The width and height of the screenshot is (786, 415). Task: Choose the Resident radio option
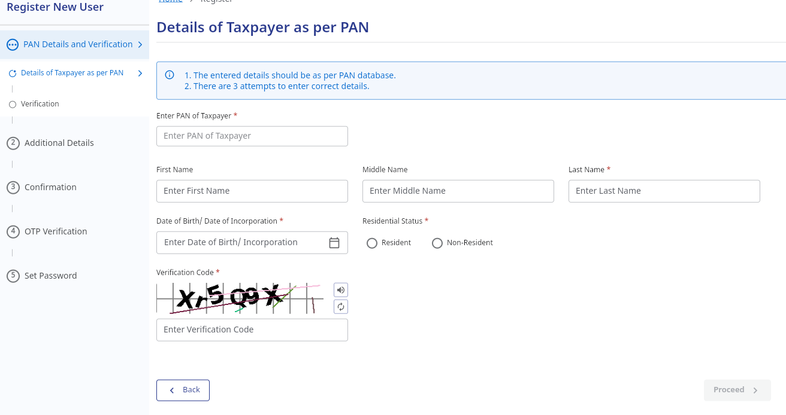coord(372,243)
